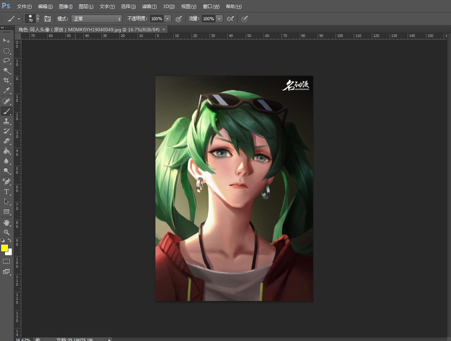Viewport: 451px width, 341px height.
Task: Activate the Eraser tool
Action: tap(6, 141)
